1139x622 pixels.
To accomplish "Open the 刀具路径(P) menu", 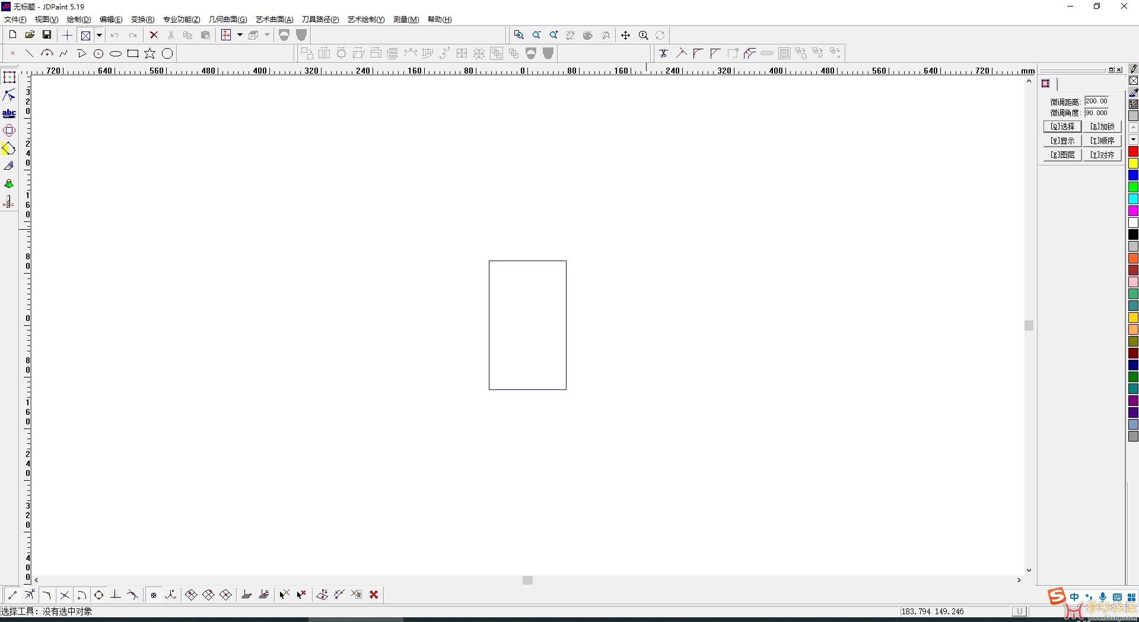I will tap(320, 20).
